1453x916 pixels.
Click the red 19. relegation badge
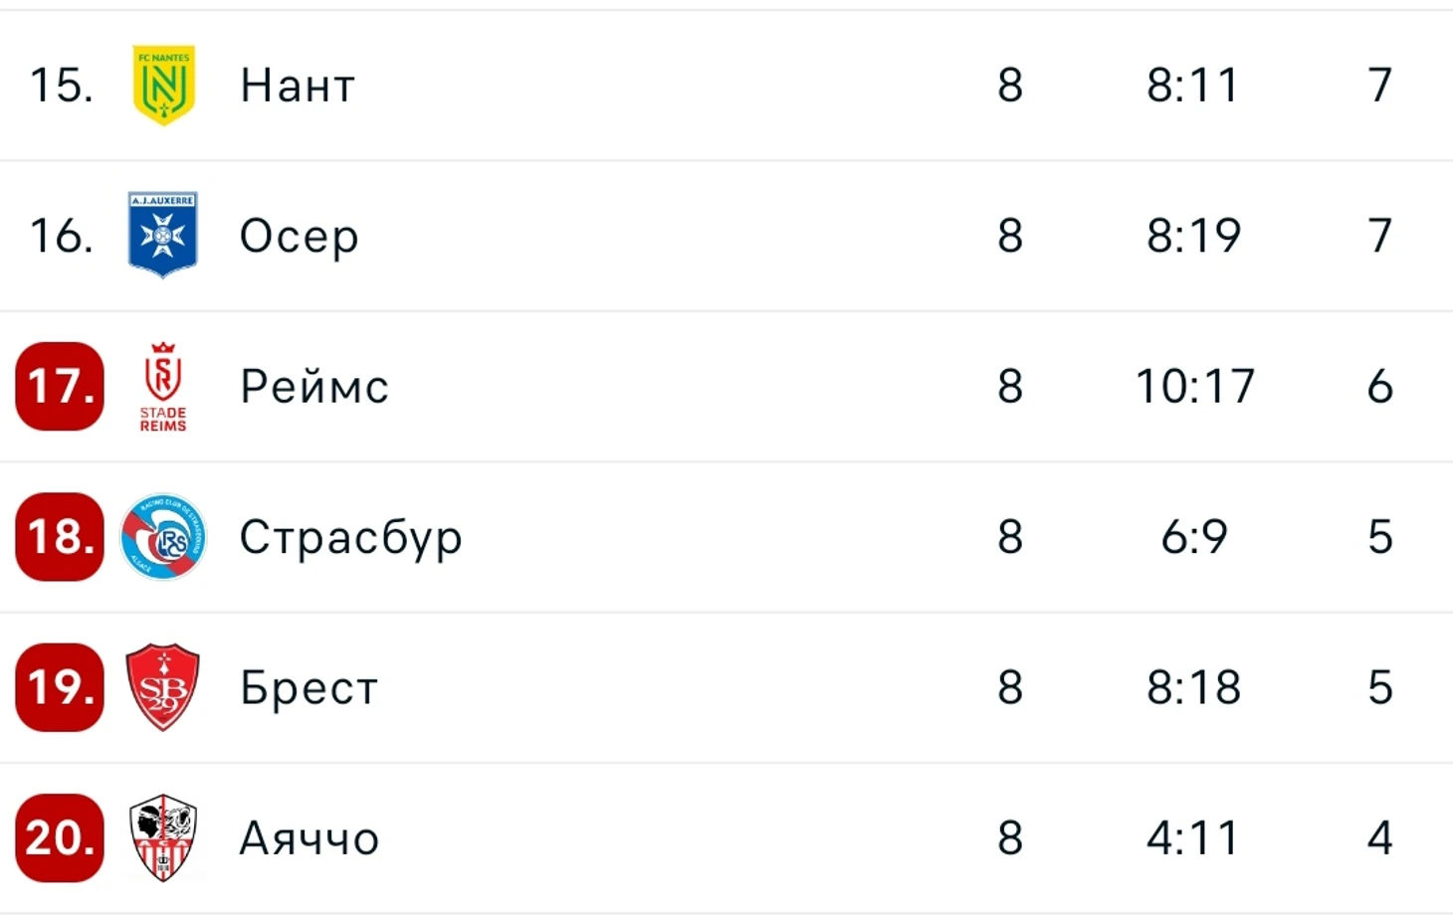tap(60, 687)
